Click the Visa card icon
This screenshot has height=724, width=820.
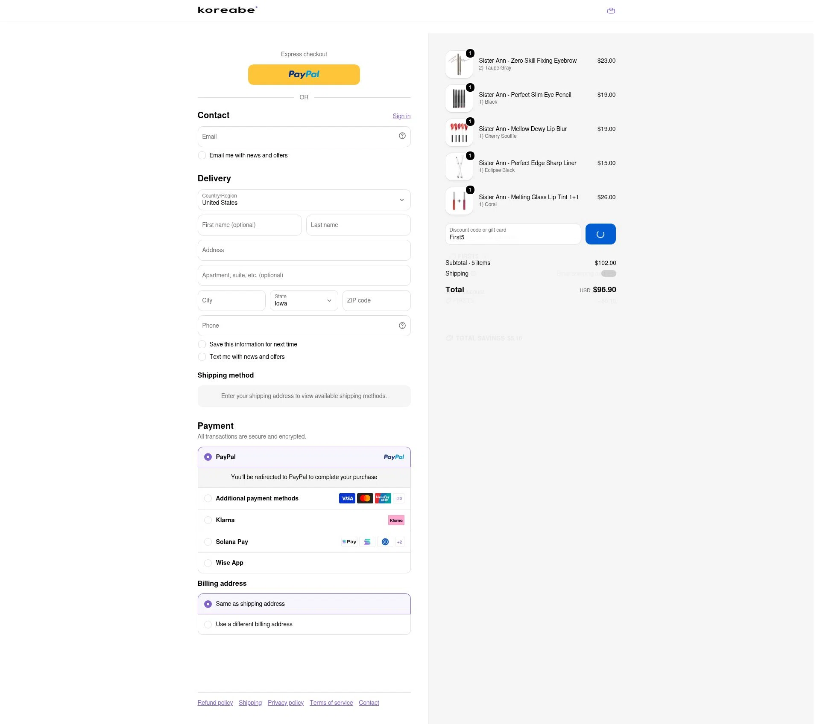tap(347, 498)
